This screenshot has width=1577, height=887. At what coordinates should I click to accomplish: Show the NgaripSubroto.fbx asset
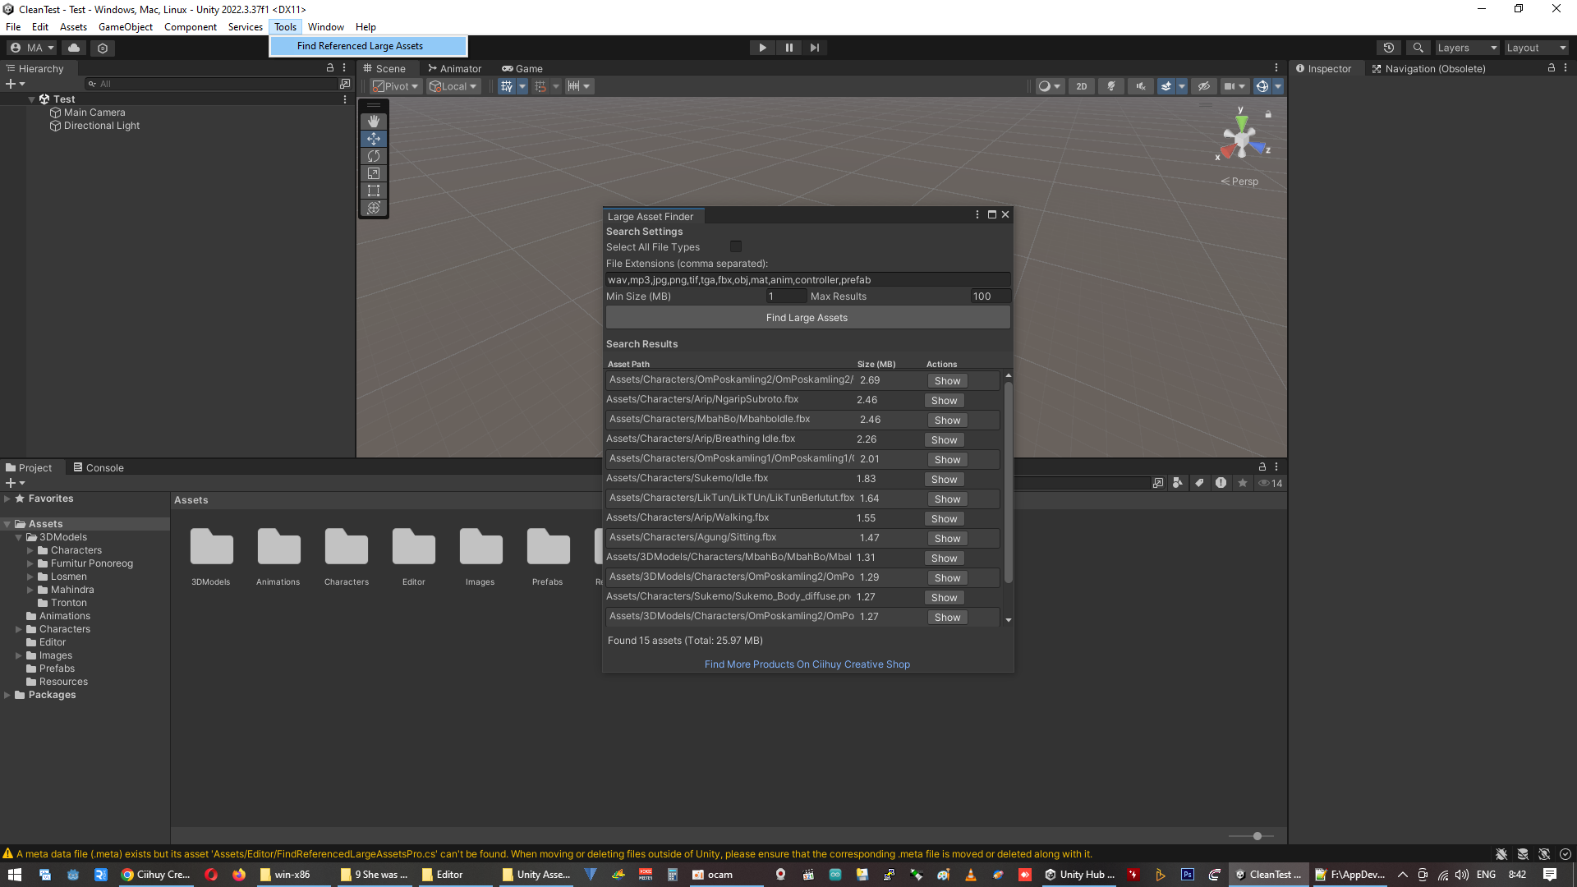[944, 401]
